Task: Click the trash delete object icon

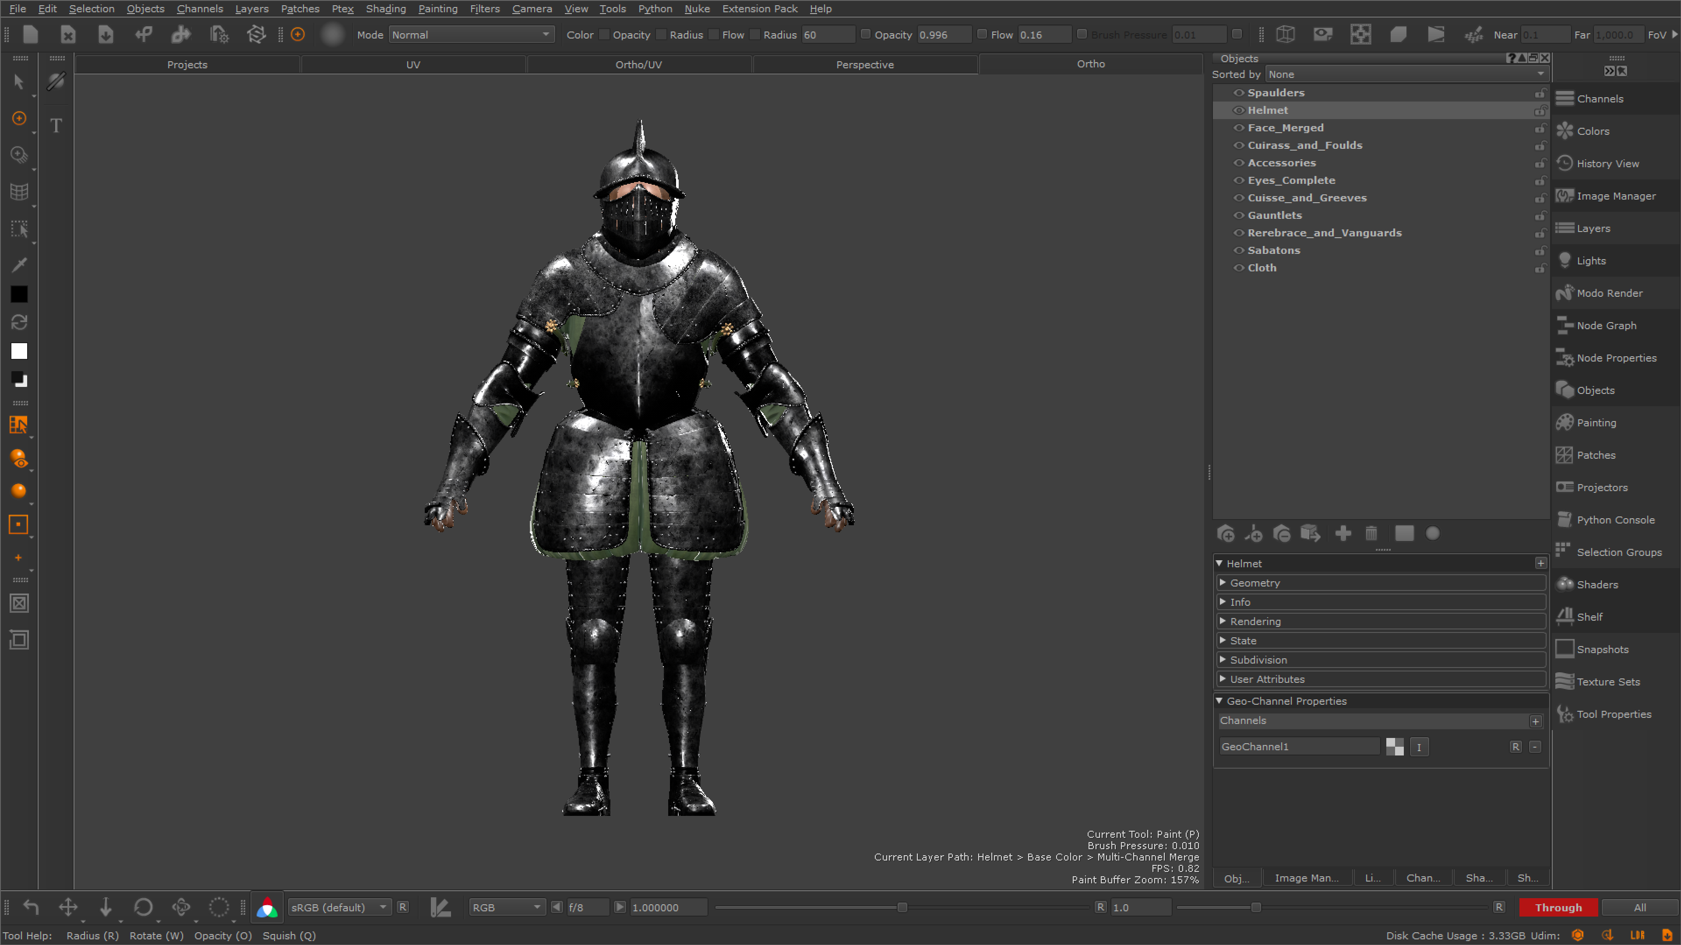Action: 1371,534
